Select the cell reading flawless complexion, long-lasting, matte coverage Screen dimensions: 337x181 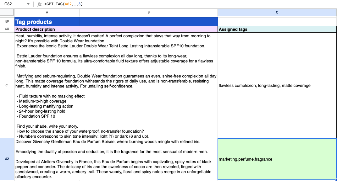pos(277,85)
